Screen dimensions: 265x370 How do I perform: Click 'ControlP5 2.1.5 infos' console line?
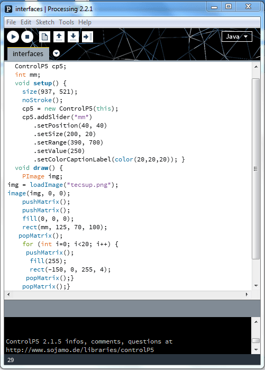(x=89, y=341)
